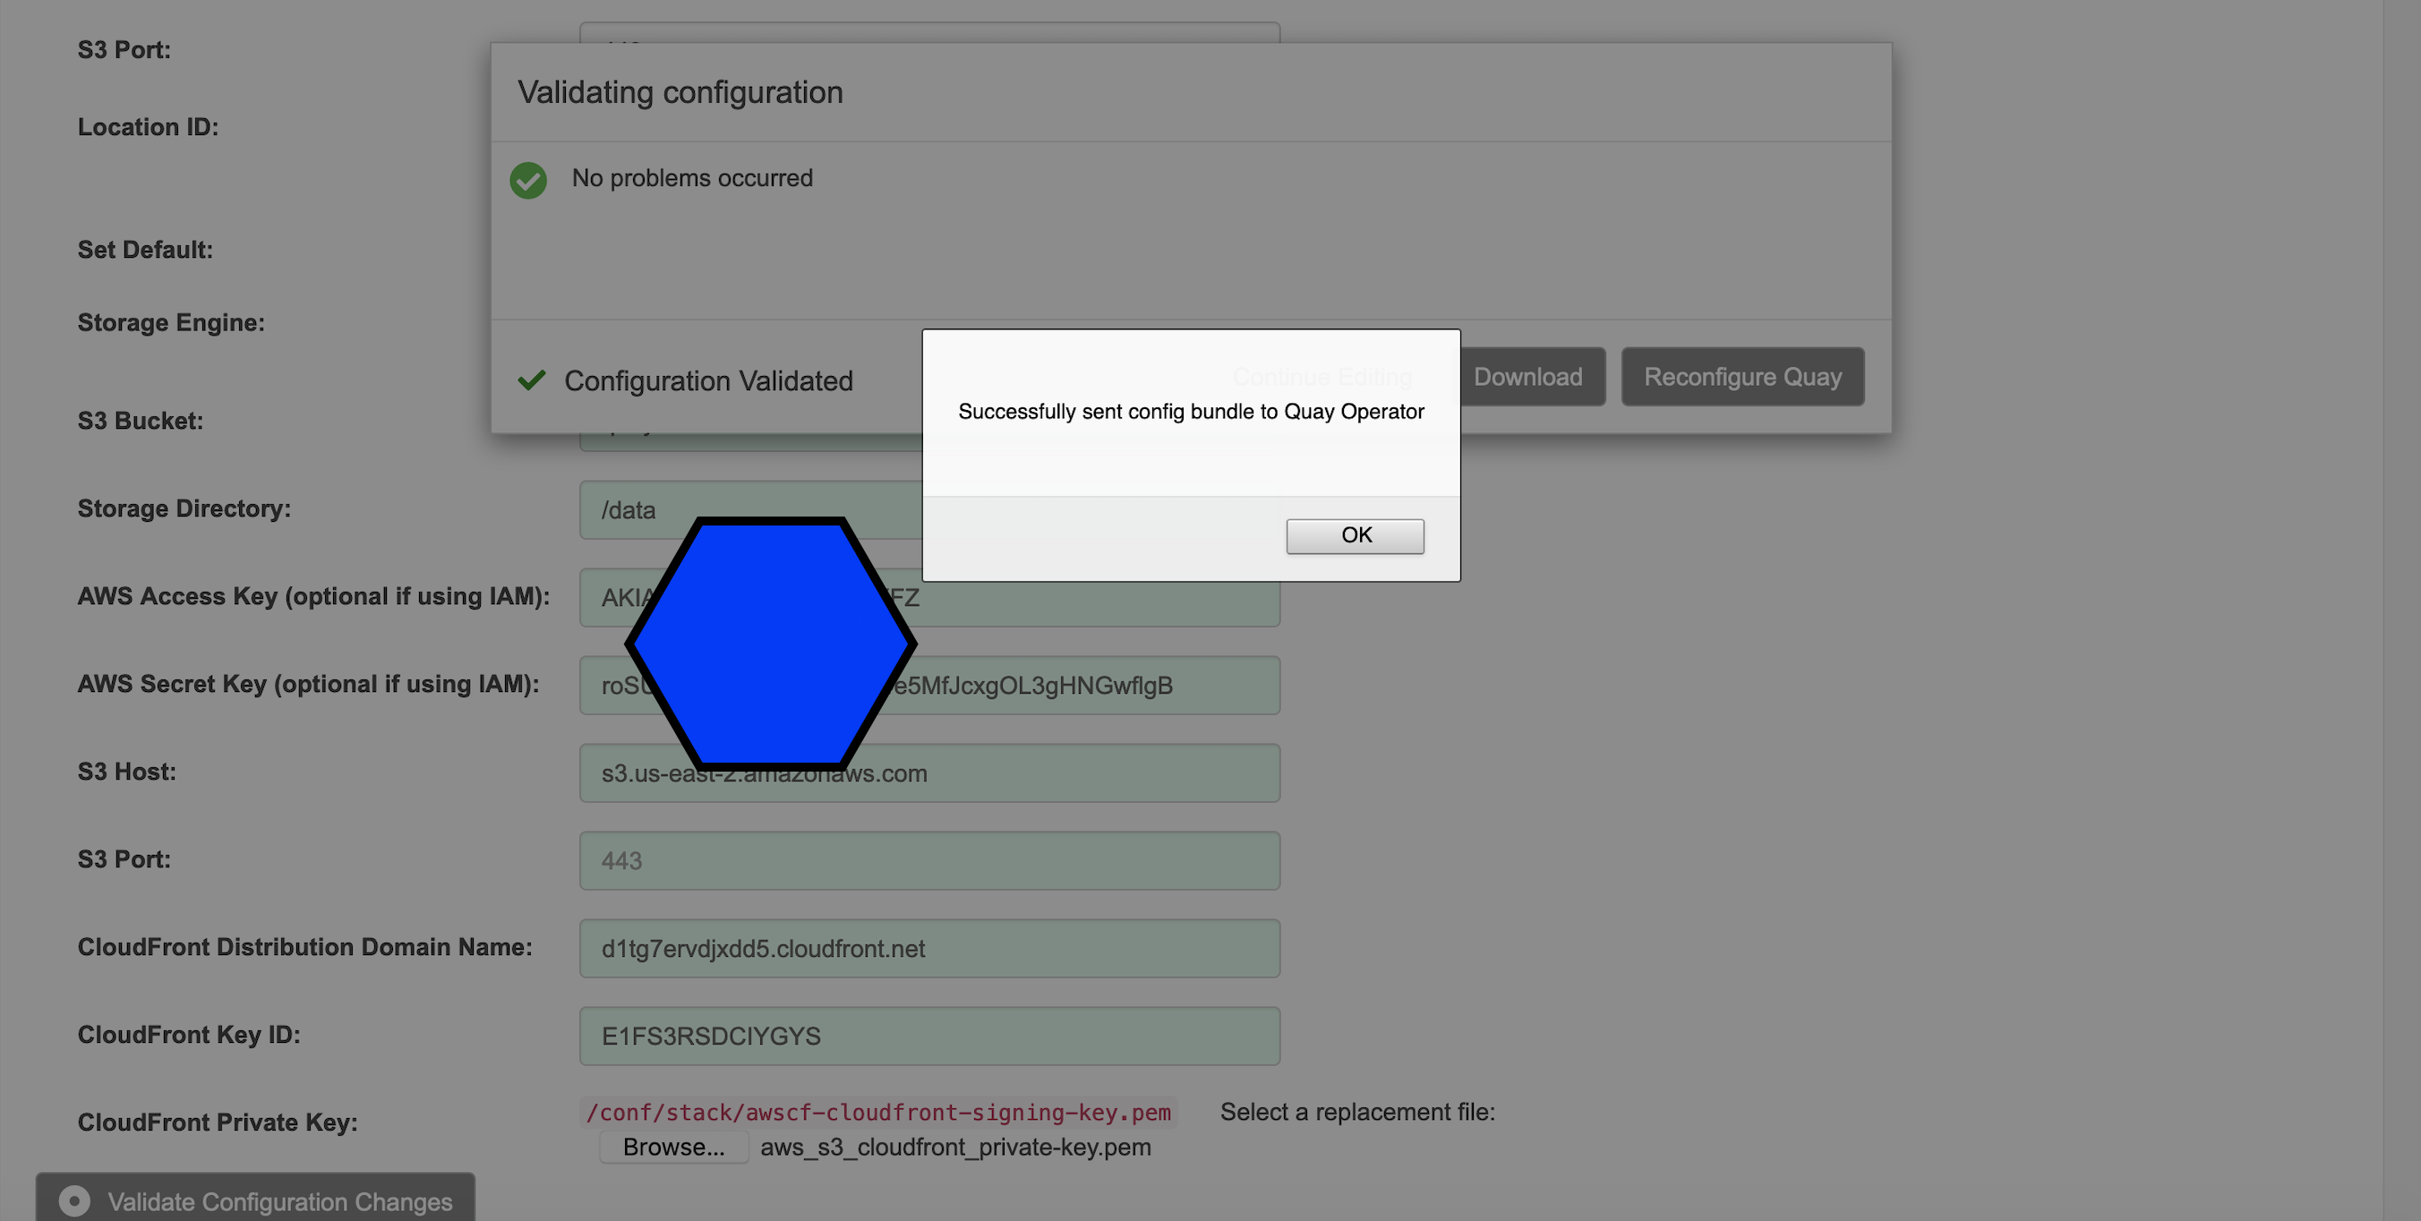Click the Browse button for the private key

pyautogui.click(x=673, y=1147)
